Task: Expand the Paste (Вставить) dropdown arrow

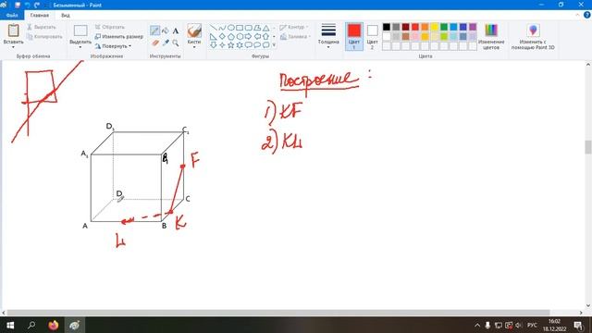Action: click(x=13, y=47)
